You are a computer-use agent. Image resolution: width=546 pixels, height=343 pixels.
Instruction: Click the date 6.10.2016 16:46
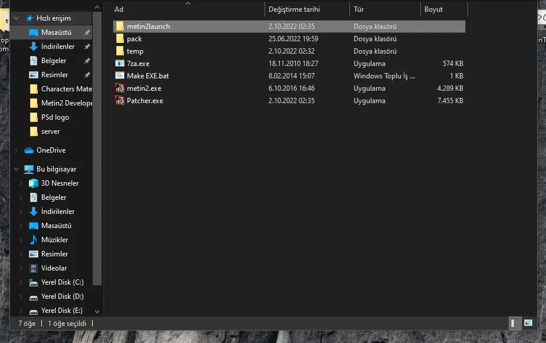tap(292, 88)
